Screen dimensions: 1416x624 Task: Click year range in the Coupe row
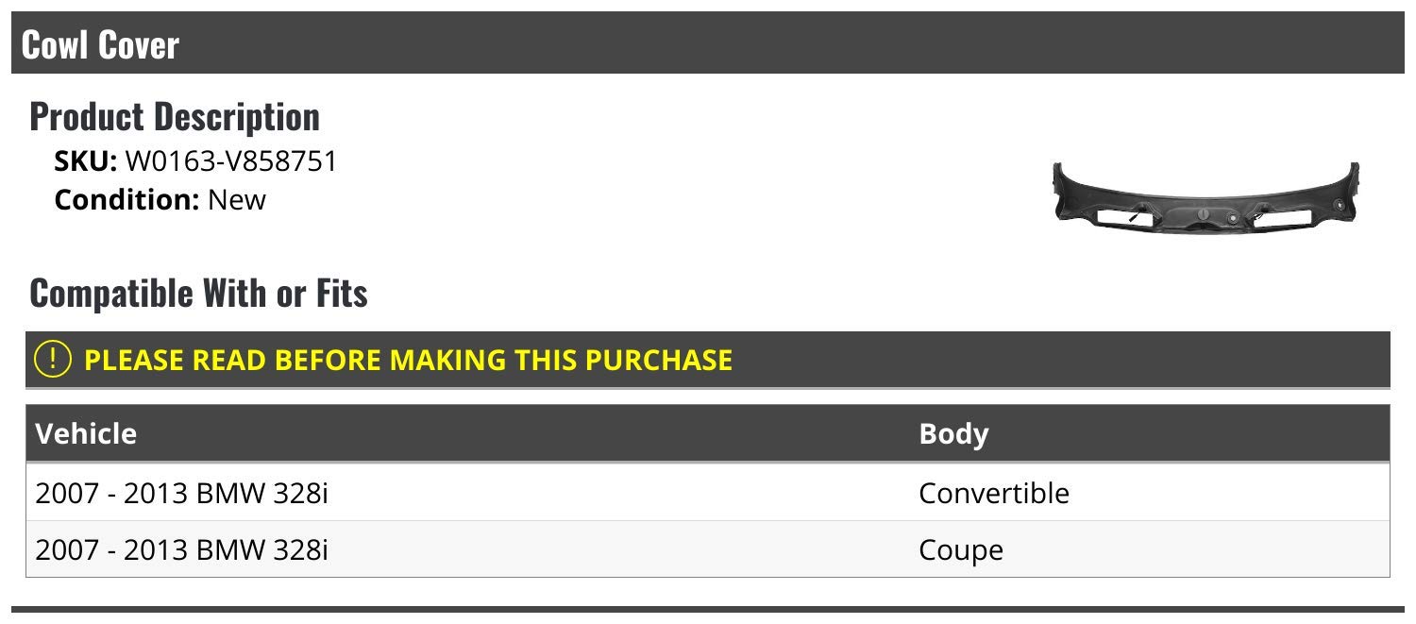click(x=112, y=549)
